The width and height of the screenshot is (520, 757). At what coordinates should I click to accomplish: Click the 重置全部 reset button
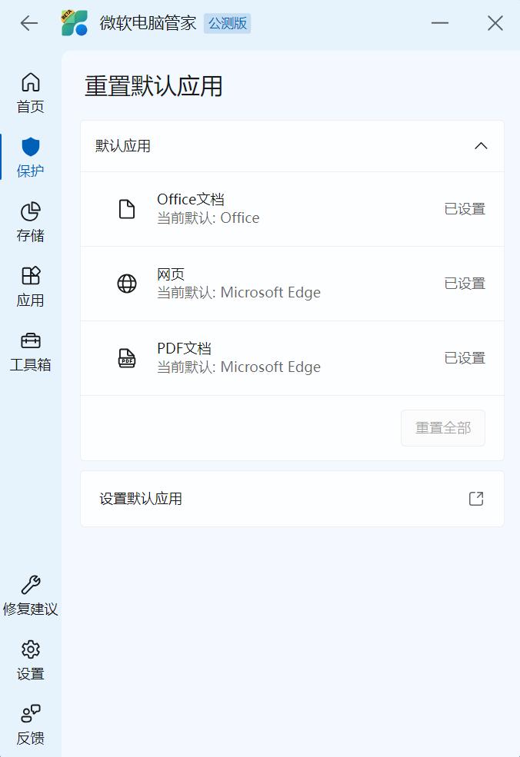click(442, 427)
